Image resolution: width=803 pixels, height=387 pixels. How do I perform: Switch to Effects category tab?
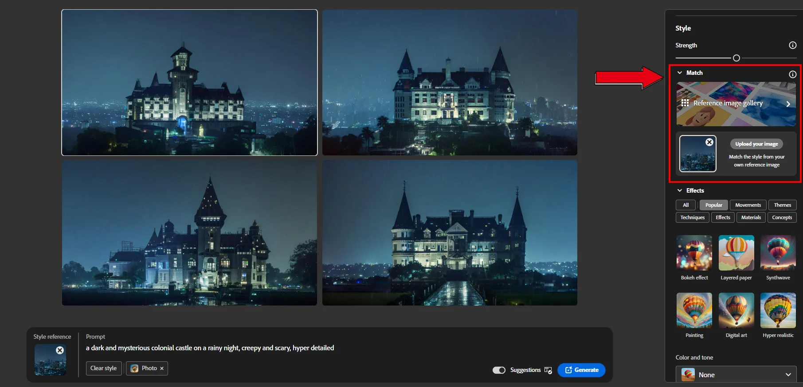pos(723,217)
